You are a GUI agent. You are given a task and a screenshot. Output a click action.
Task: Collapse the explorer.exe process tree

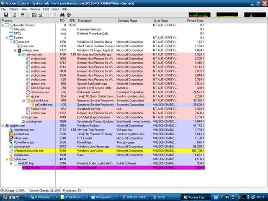tap(3, 126)
